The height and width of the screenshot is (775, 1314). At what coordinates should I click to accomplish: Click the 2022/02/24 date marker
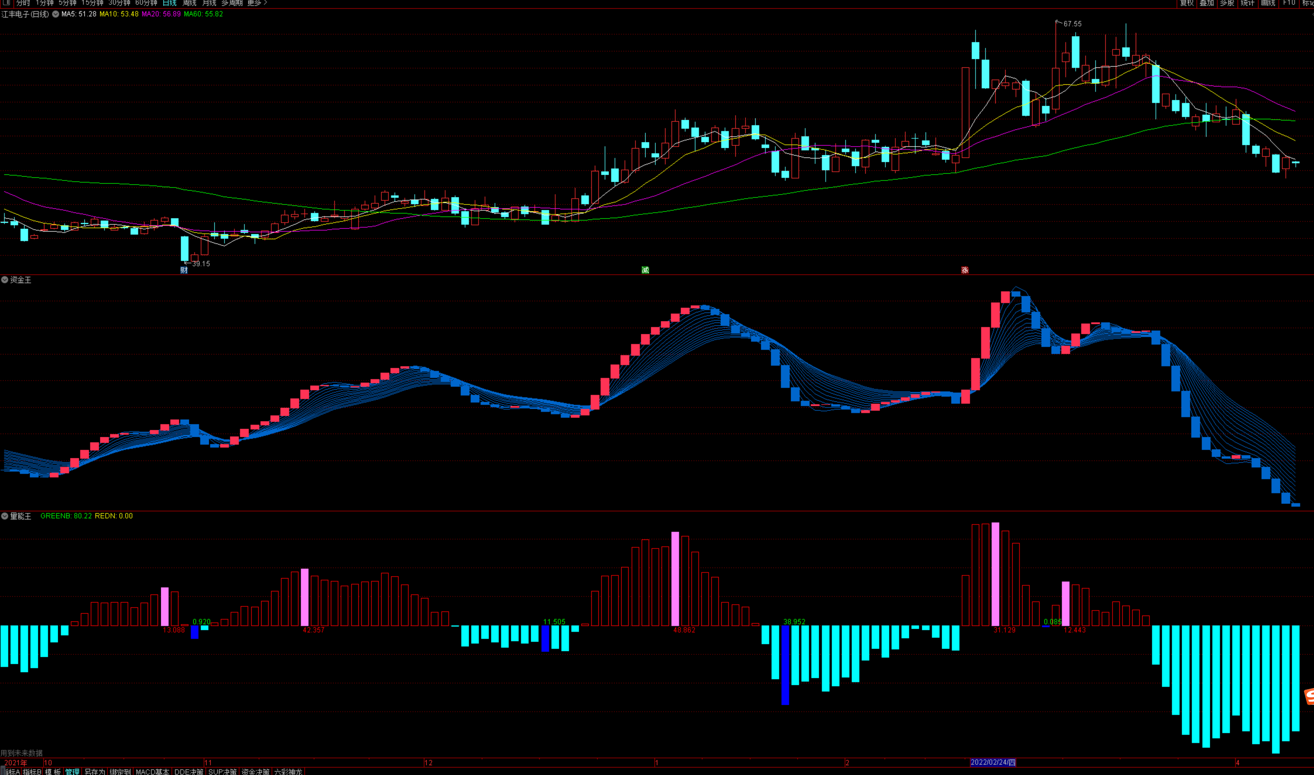point(993,763)
